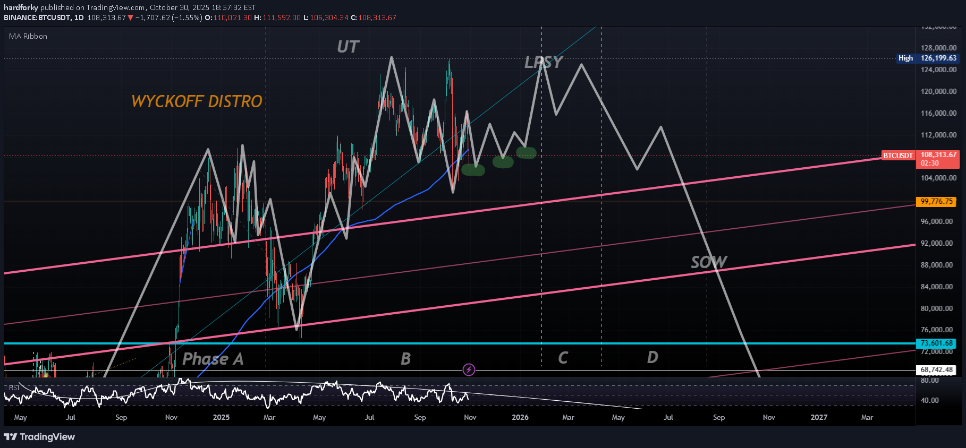The height and width of the screenshot is (448, 966).
Task: Click the UT annotation text
Action: (348, 47)
